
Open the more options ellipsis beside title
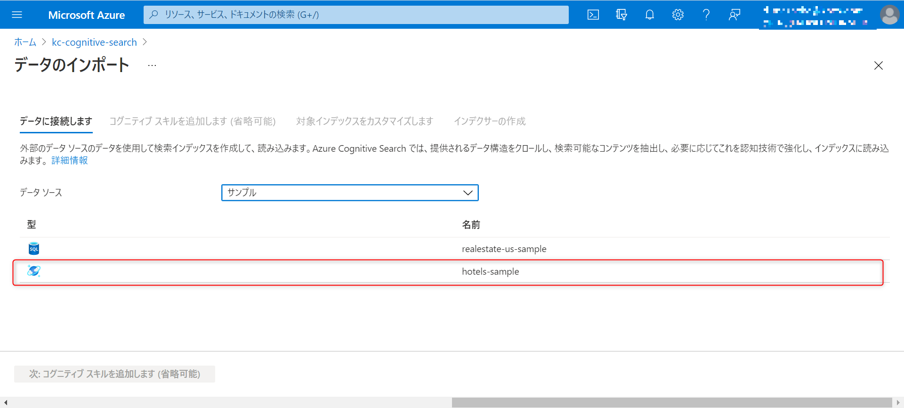pyautogui.click(x=152, y=65)
